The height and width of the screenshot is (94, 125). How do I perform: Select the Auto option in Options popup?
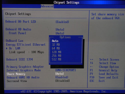click(55, 41)
